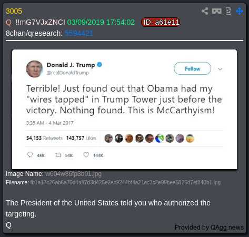
Task: Open the 8chan post number link
Action: [78, 33]
